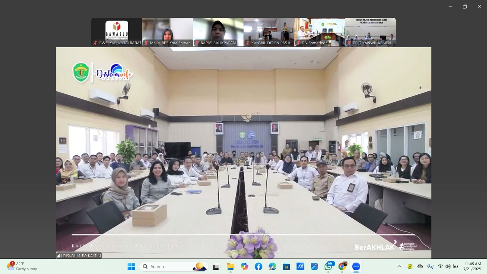Viewport: 487px width, 274px height.
Task: Expand the hidden system tray icons
Action: click(399, 266)
